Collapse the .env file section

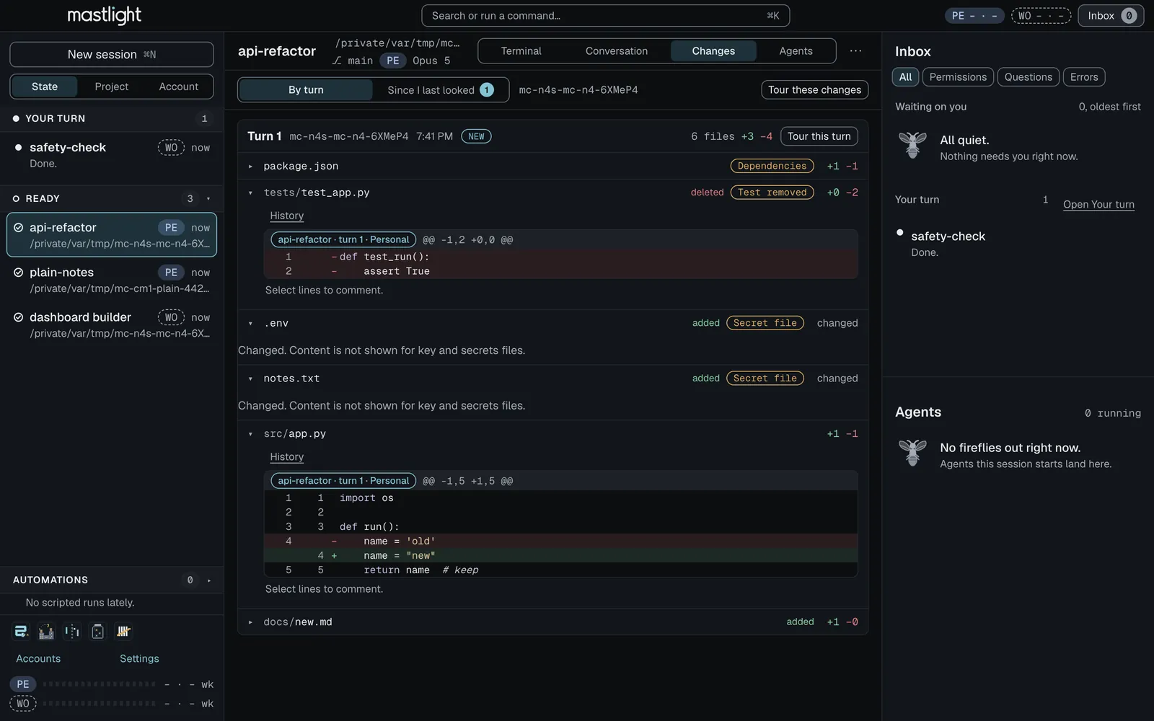pos(250,324)
